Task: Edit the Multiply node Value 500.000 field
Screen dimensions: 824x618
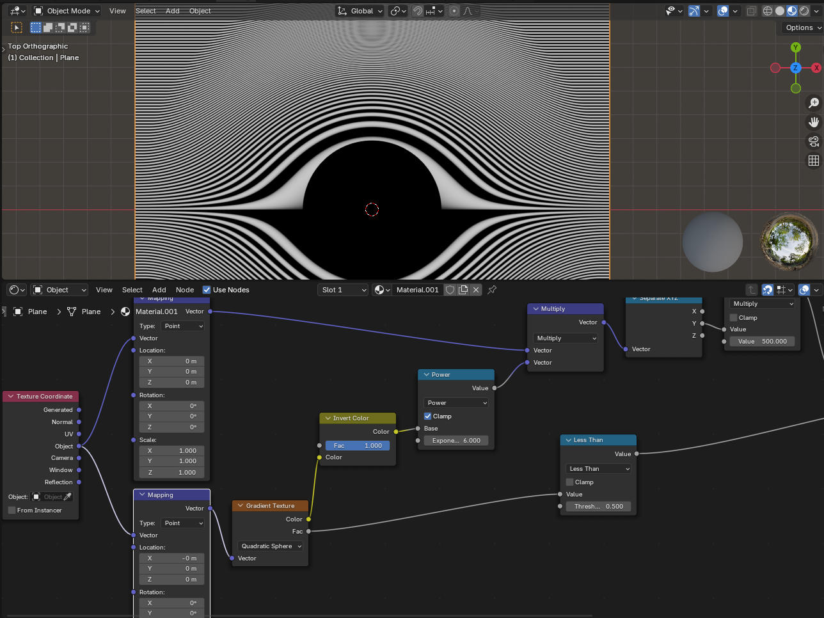Action: 762,342
